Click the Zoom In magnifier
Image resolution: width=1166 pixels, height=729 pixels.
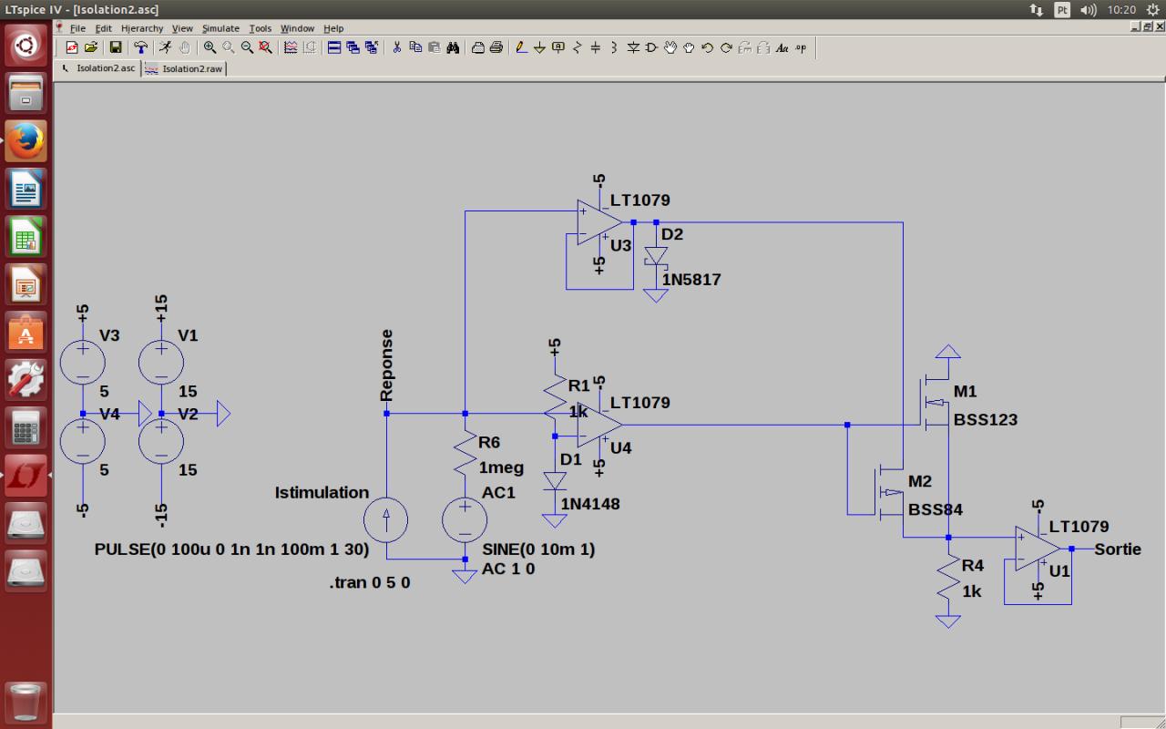210,47
